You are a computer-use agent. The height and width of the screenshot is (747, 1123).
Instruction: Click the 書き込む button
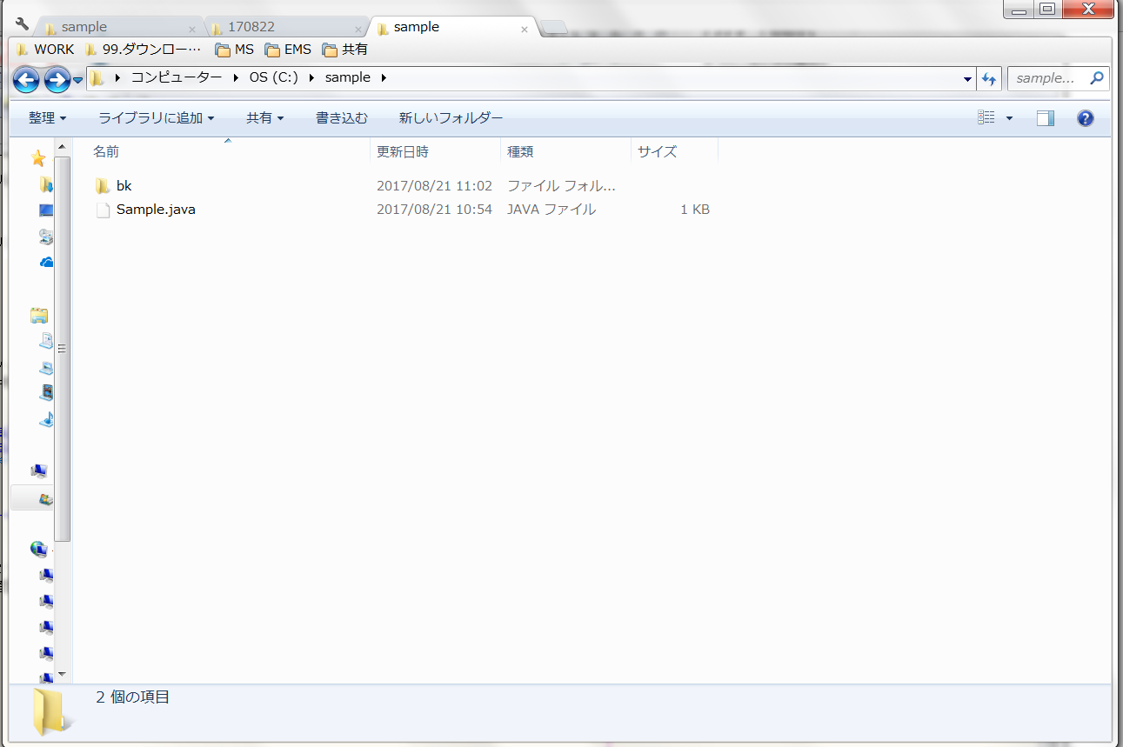[341, 118]
